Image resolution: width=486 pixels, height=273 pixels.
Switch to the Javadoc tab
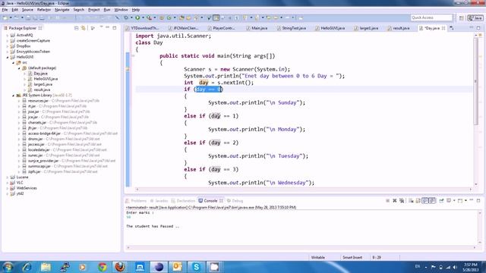pyautogui.click(x=159, y=201)
